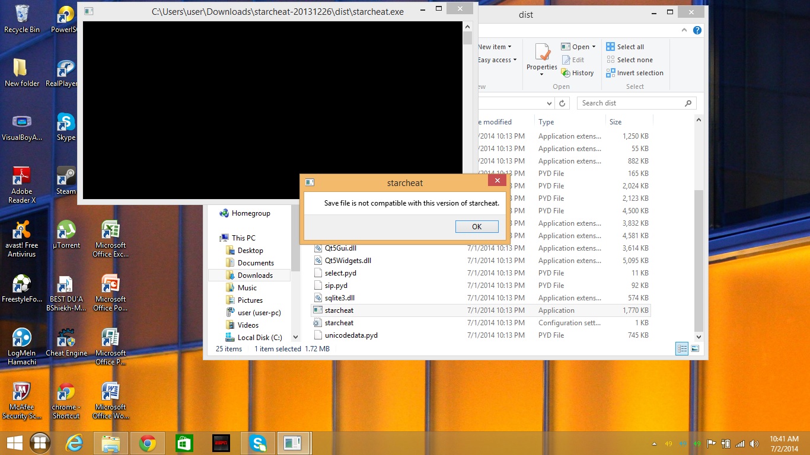Open the Windows Start button

[14, 443]
